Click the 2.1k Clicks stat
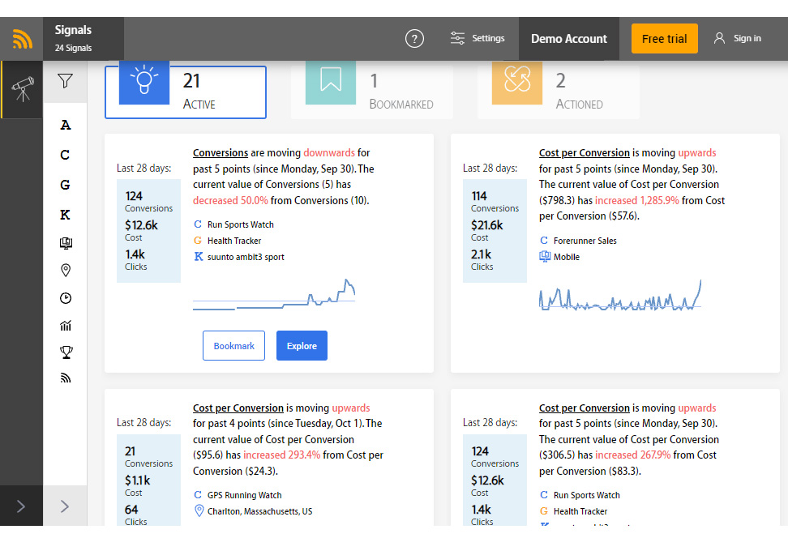 [482, 259]
